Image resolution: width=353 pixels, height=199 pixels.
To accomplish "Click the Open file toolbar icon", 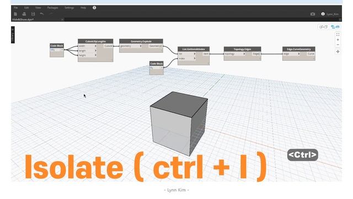I will click(x=24, y=14).
